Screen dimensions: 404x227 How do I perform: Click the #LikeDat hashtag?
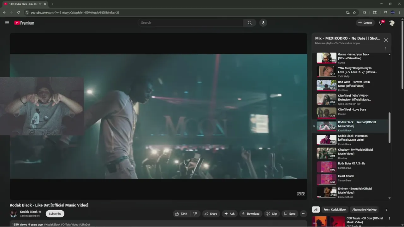click(85, 225)
